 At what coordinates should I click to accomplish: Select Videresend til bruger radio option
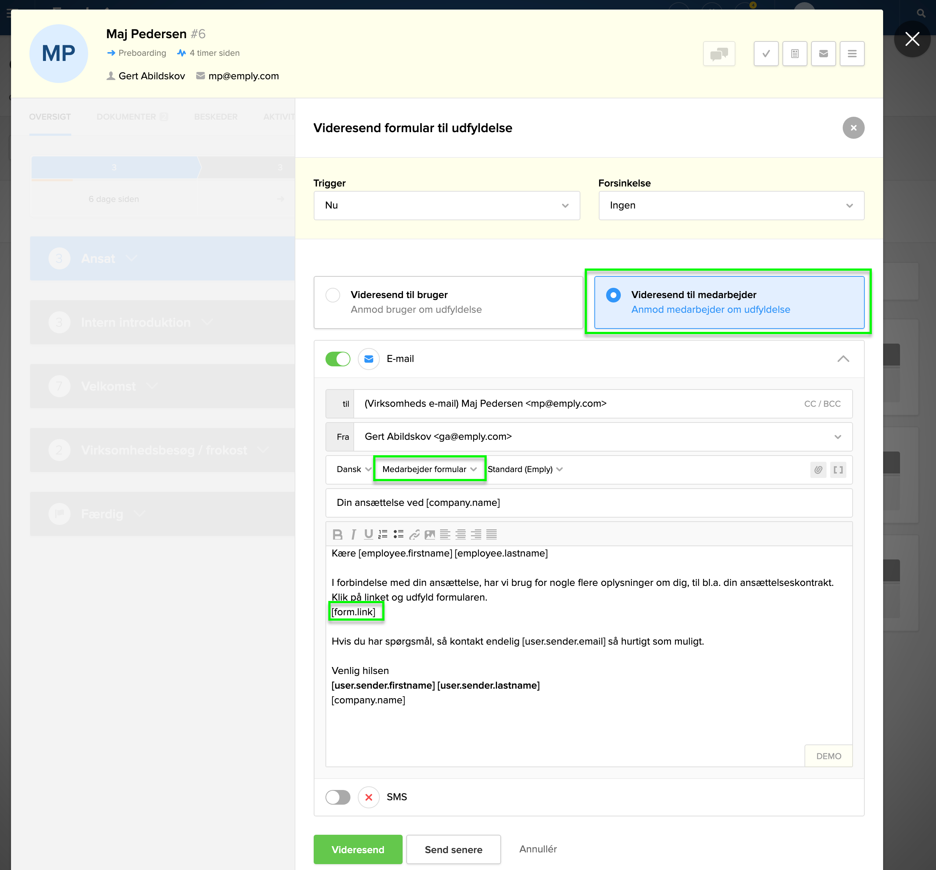coord(333,295)
